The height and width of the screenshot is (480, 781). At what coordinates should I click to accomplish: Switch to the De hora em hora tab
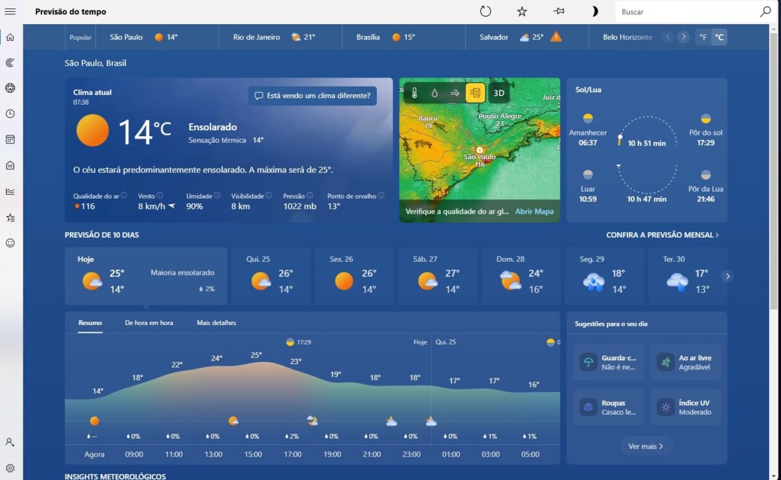149,322
